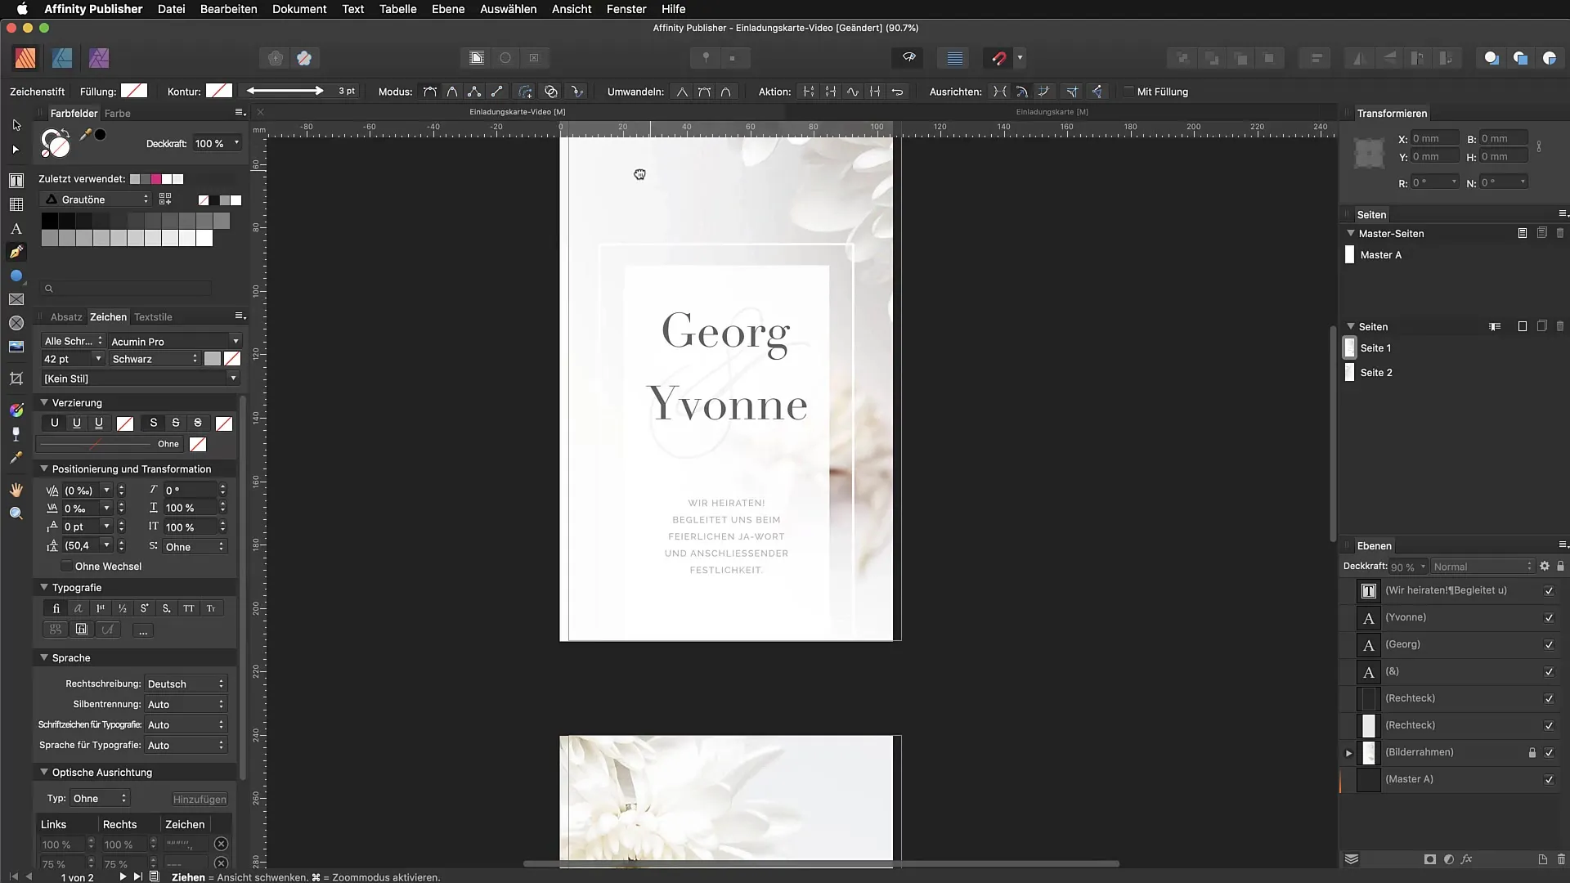Screen dimensions: 1570x883
Task: Select Seite 2 in pages panel
Action: pyautogui.click(x=1375, y=372)
